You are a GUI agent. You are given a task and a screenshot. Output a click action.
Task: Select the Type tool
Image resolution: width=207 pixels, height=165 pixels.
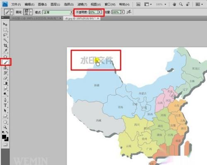[5, 105]
